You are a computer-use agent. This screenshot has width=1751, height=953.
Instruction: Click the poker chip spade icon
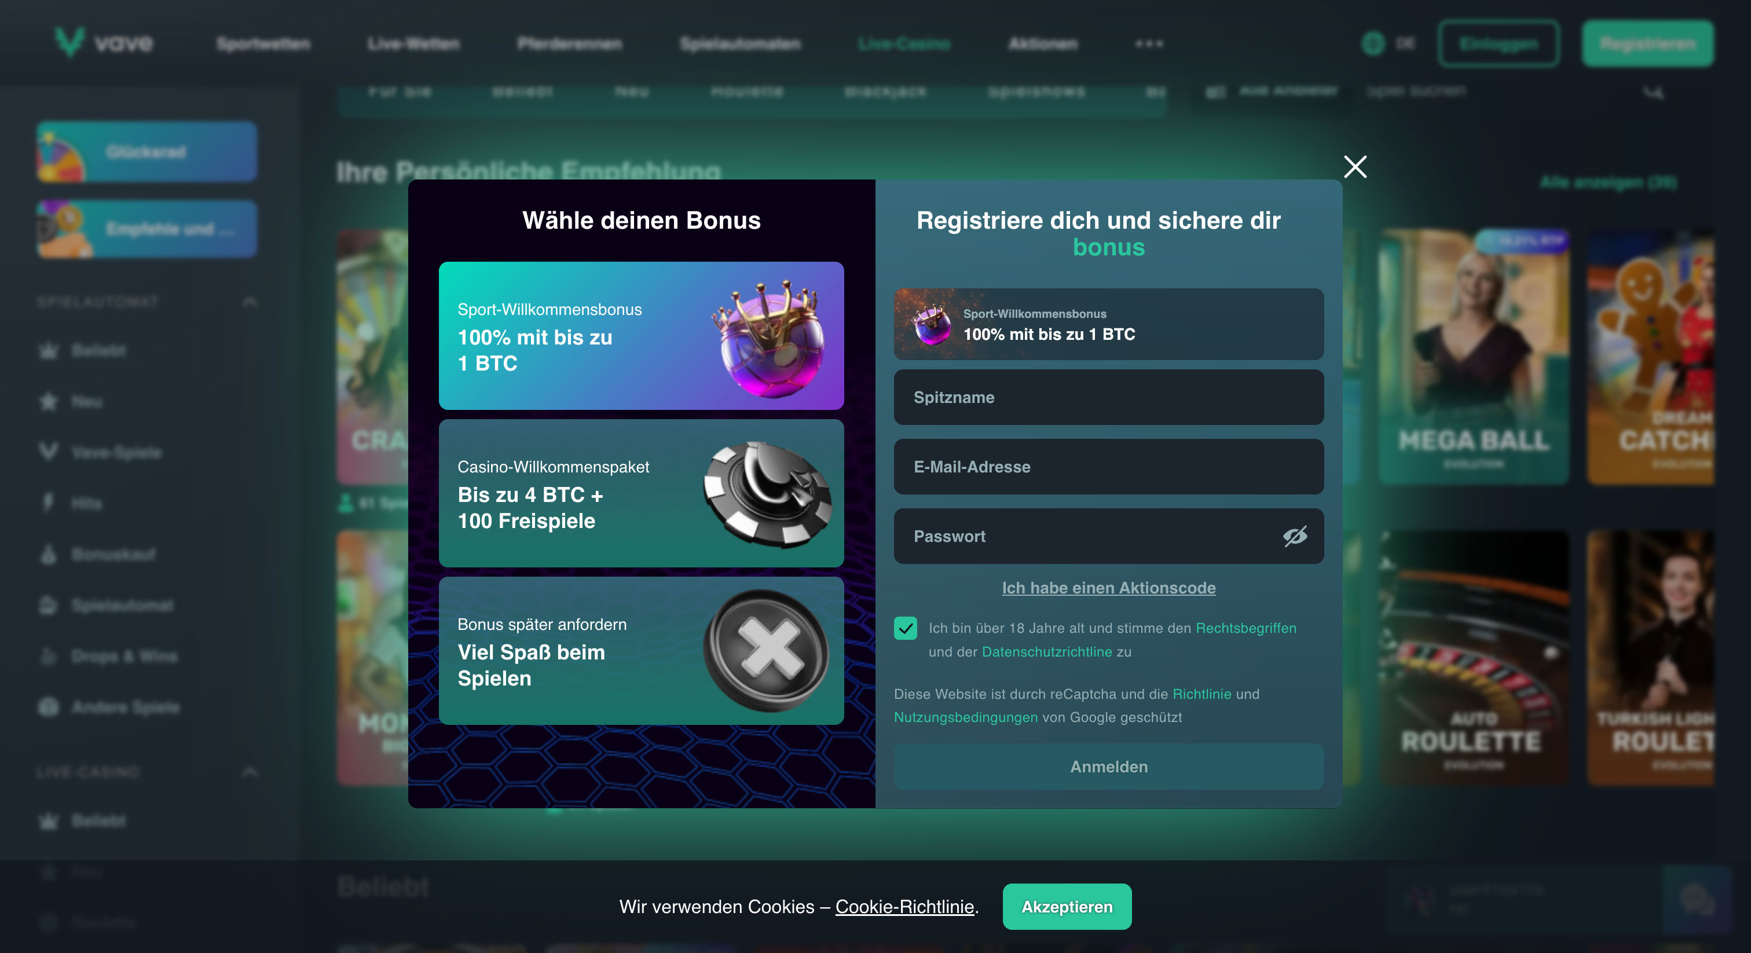[x=767, y=495]
